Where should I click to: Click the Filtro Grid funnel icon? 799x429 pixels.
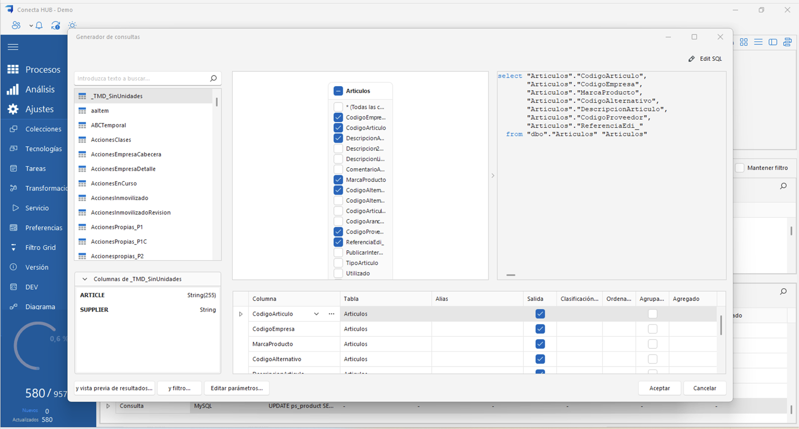click(14, 248)
